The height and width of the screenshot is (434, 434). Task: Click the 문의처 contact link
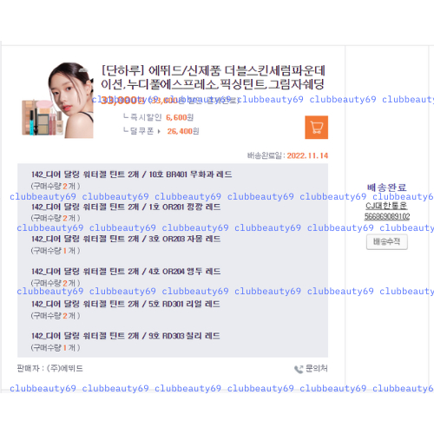click(x=317, y=368)
